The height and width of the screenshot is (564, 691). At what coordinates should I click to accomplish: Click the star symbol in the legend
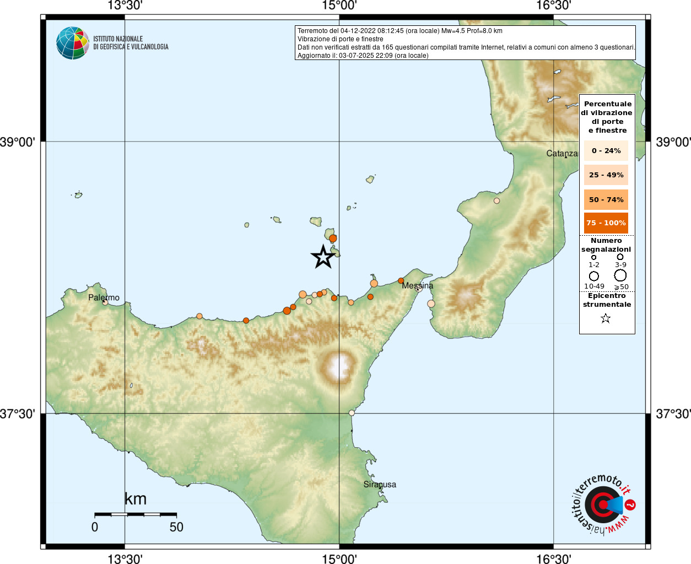(x=606, y=318)
